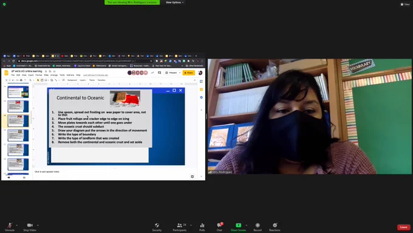
Task: Click 'You are viewing' green banner
Action: tap(132, 2)
